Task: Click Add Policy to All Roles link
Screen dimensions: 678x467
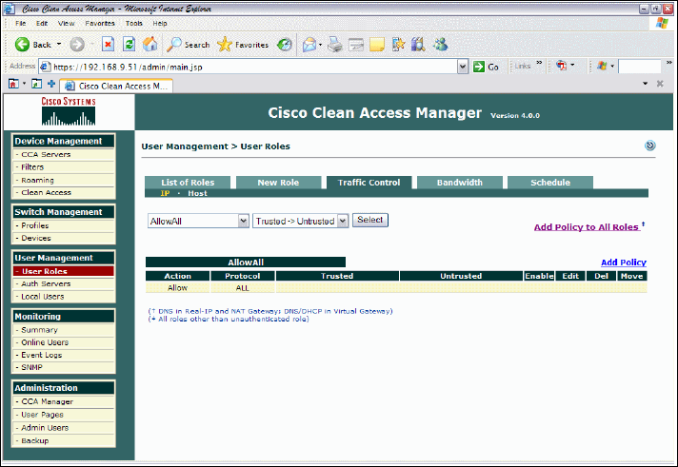Action: 586,227
